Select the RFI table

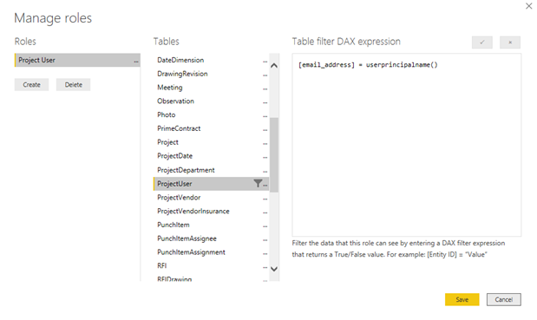click(x=211, y=265)
